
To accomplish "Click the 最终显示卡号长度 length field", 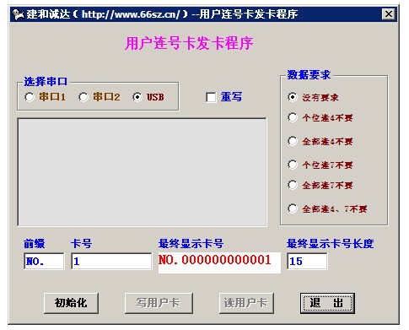I will pos(307,261).
